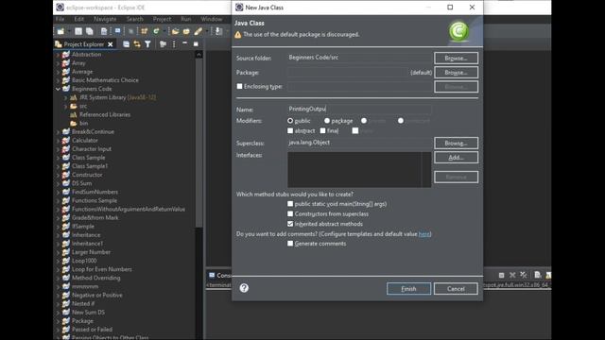Open dropdown arrow beside New toolbar icon
The width and height of the screenshot is (605, 340).
point(68,31)
